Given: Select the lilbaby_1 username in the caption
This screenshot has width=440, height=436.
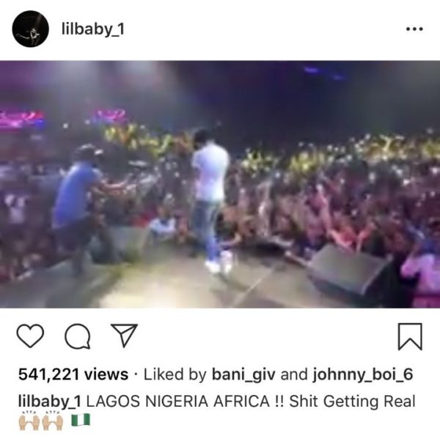Looking at the screenshot, I should point(50,402).
